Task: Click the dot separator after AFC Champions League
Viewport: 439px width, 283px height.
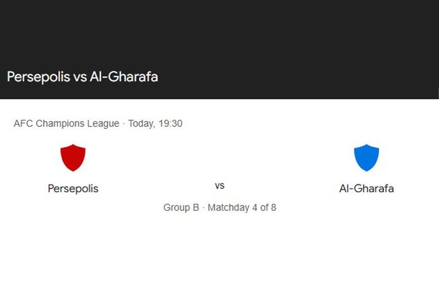Action: (x=124, y=123)
